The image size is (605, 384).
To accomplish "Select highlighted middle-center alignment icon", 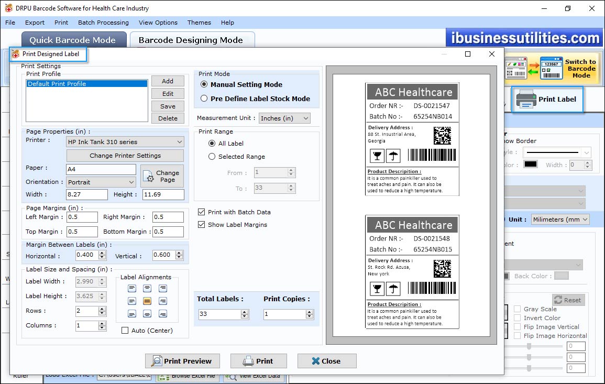I will point(147,301).
